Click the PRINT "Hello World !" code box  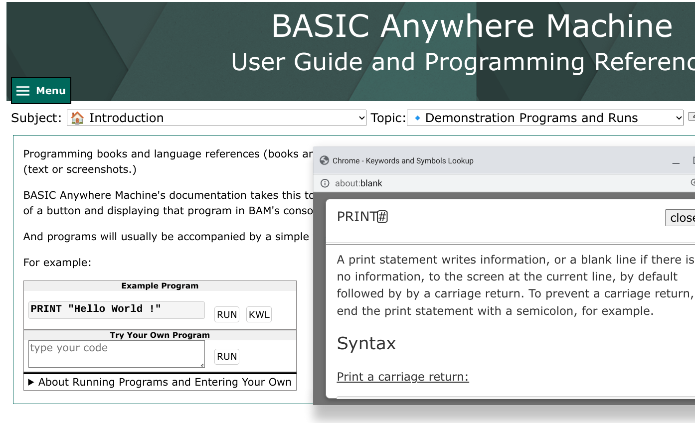pyautogui.click(x=117, y=309)
